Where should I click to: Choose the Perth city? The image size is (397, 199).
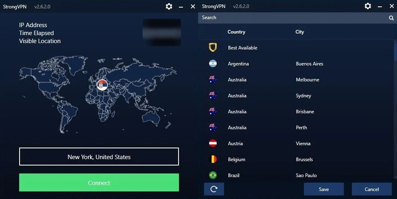click(x=301, y=128)
